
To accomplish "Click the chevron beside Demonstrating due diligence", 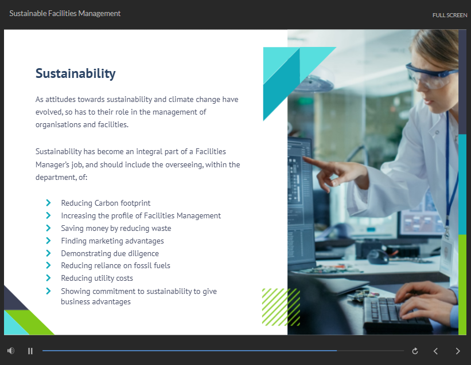I will (x=49, y=253).
